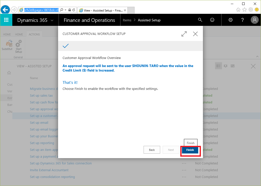The height and width of the screenshot is (186, 261).
Task: Open the Set up email logging link
Action: pyautogui.click(x=44, y=130)
